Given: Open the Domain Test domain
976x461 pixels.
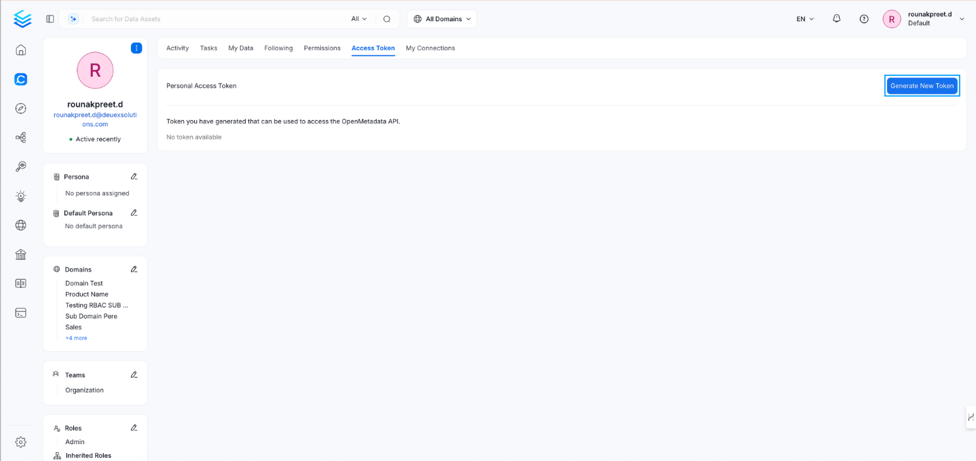Looking at the screenshot, I should [84, 283].
